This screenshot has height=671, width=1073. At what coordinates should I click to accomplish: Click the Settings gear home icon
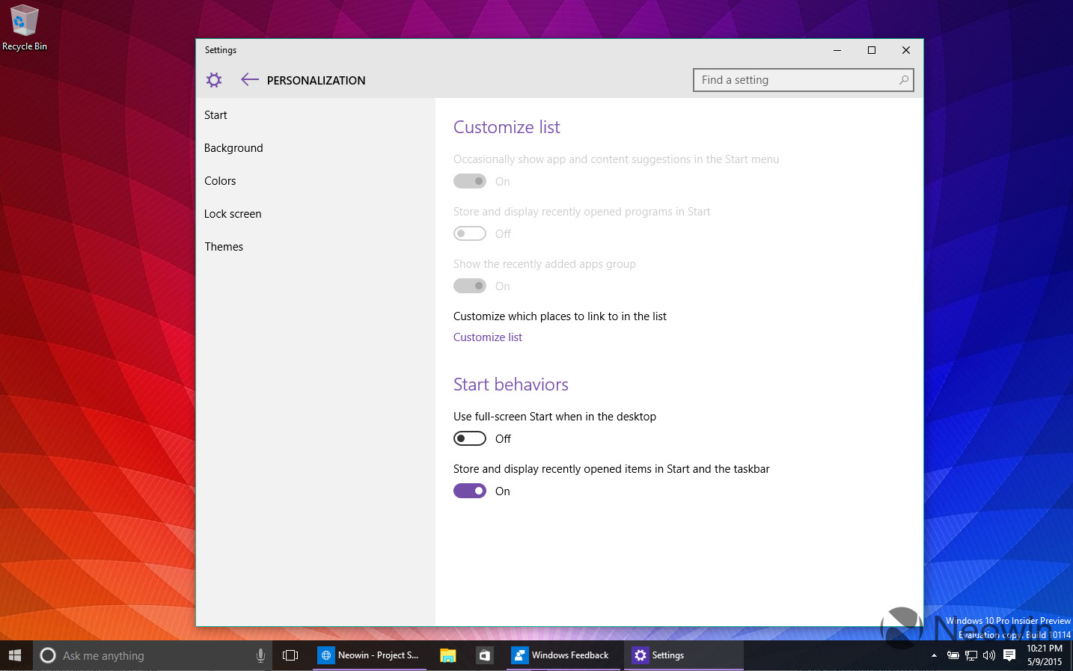[x=214, y=80]
